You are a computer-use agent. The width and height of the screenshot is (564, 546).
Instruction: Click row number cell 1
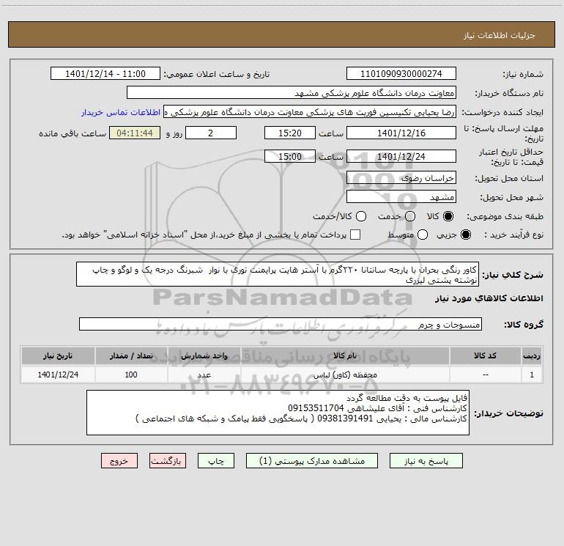[532, 375]
